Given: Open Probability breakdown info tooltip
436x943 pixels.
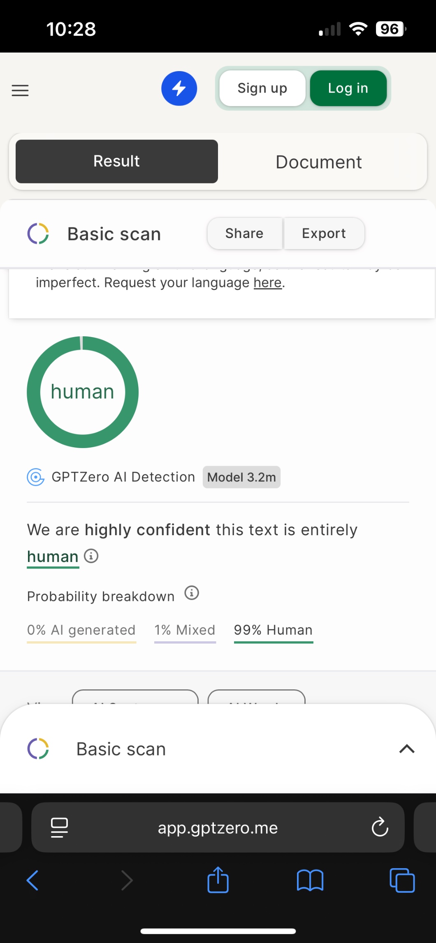Looking at the screenshot, I should coord(192,593).
